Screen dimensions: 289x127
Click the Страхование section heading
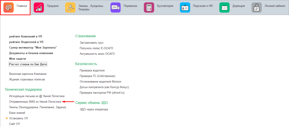point(86,36)
